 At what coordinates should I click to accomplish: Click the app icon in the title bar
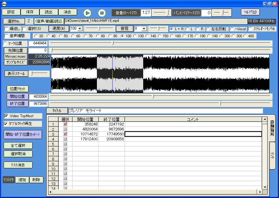coord(5,4)
